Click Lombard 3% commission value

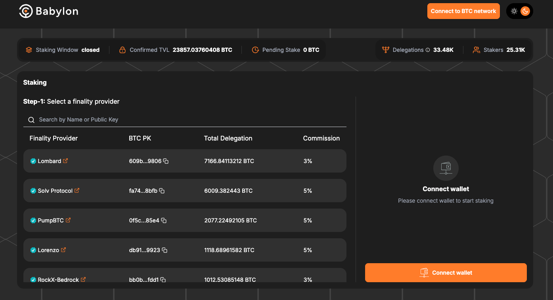click(x=308, y=161)
